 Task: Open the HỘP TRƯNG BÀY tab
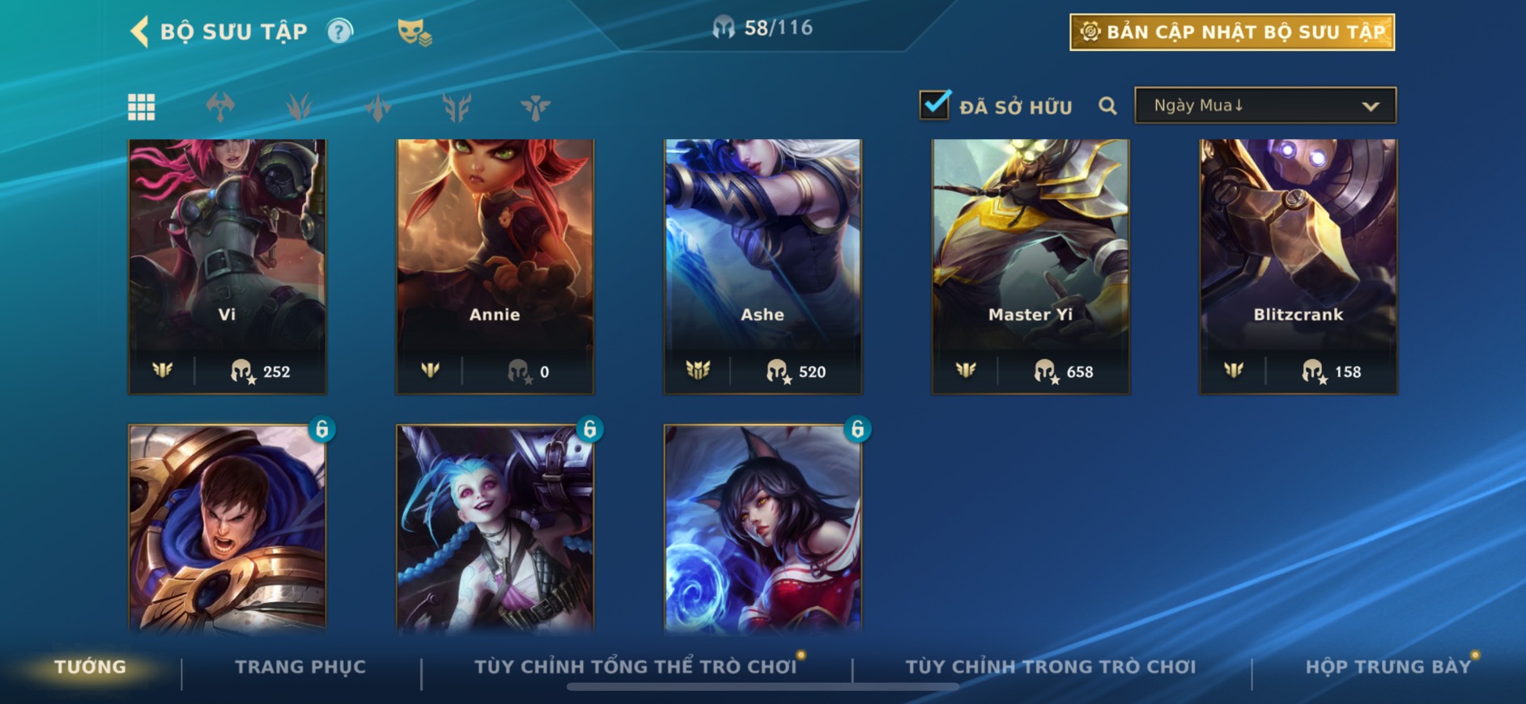(1388, 667)
